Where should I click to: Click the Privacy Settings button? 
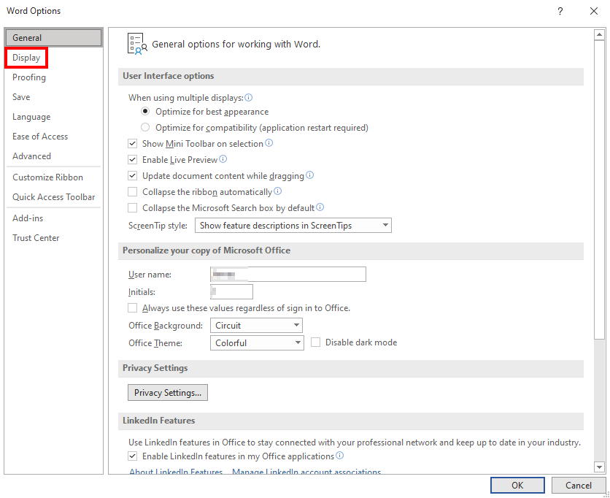pos(168,392)
